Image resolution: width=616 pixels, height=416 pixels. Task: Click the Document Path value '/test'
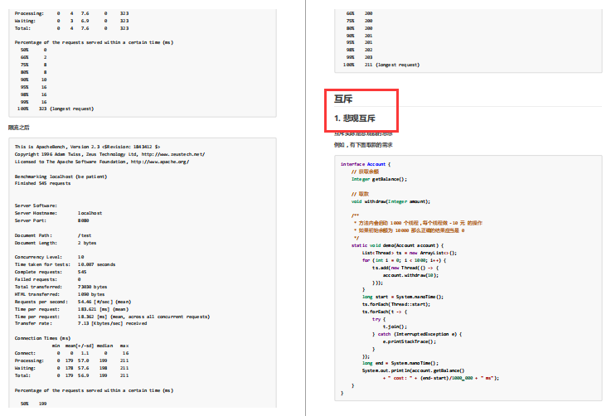coord(85,235)
